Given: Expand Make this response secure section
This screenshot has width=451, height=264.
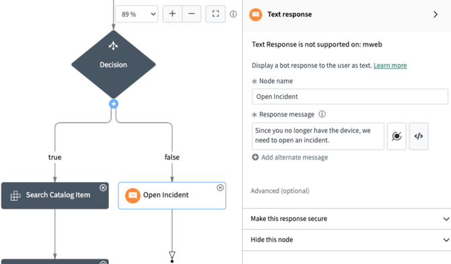Looking at the screenshot, I should coord(347,219).
